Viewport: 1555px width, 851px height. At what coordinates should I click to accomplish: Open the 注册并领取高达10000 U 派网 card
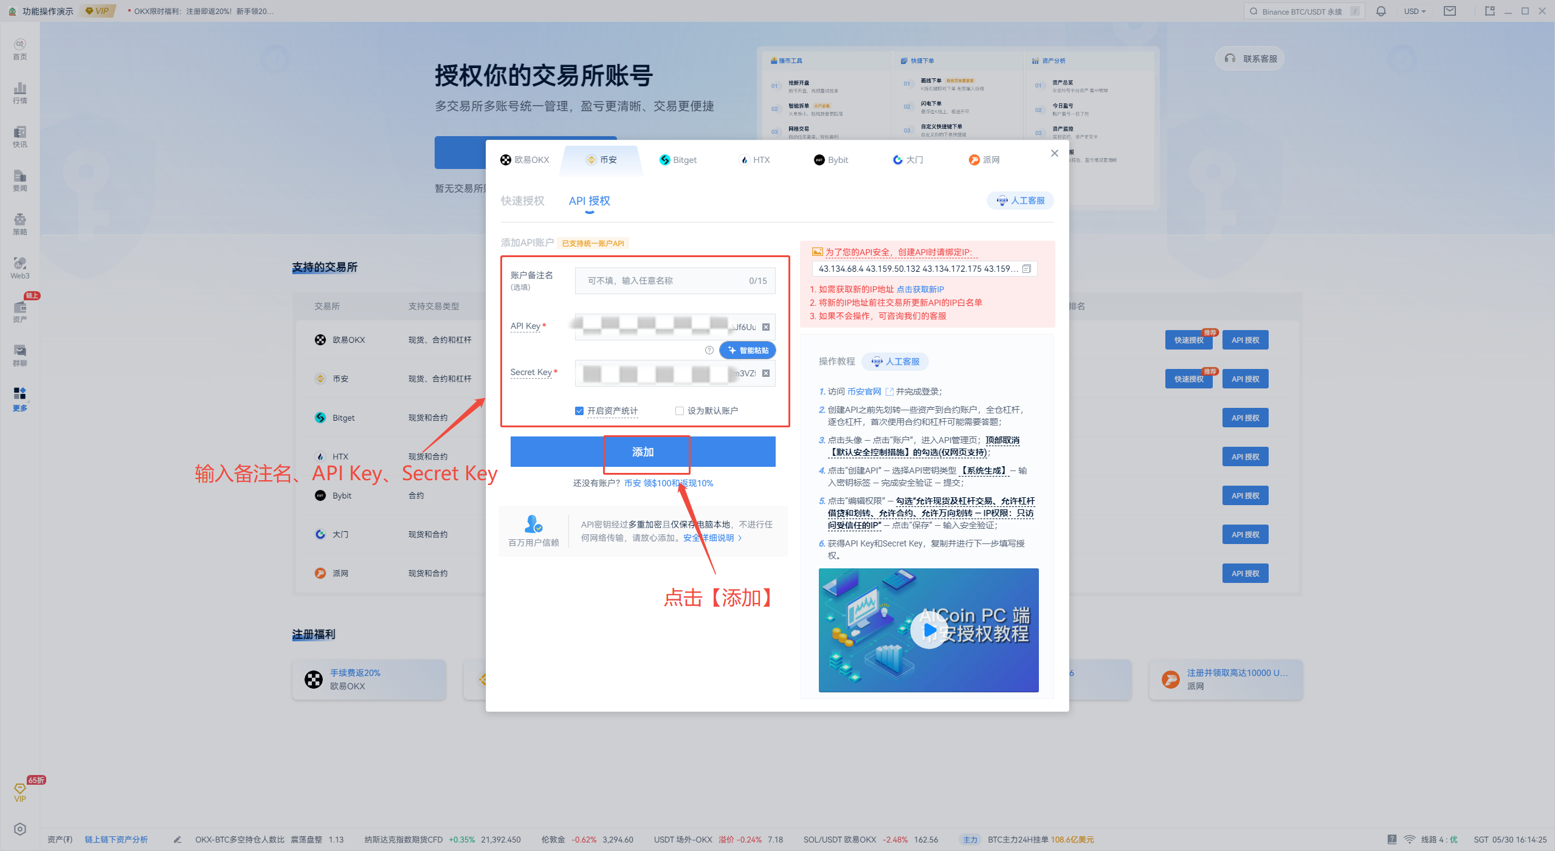(1226, 680)
